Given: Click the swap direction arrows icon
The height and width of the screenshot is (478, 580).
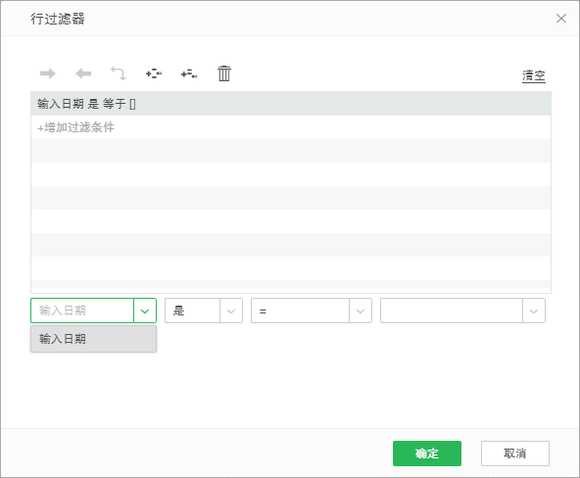Looking at the screenshot, I should 119,73.
